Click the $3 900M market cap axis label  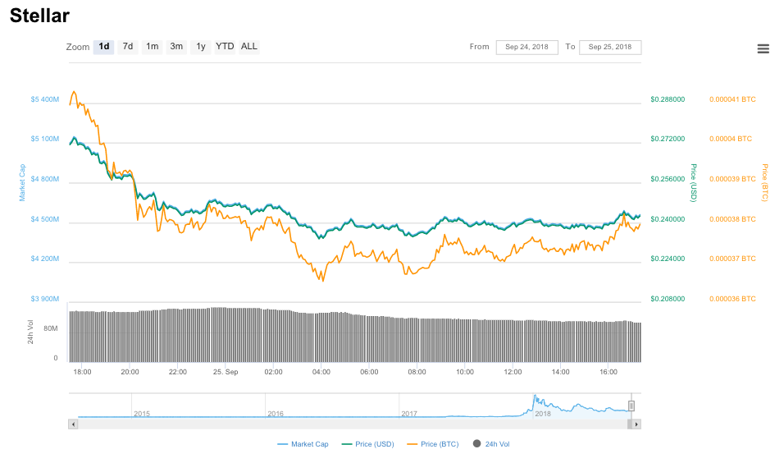pos(44,299)
